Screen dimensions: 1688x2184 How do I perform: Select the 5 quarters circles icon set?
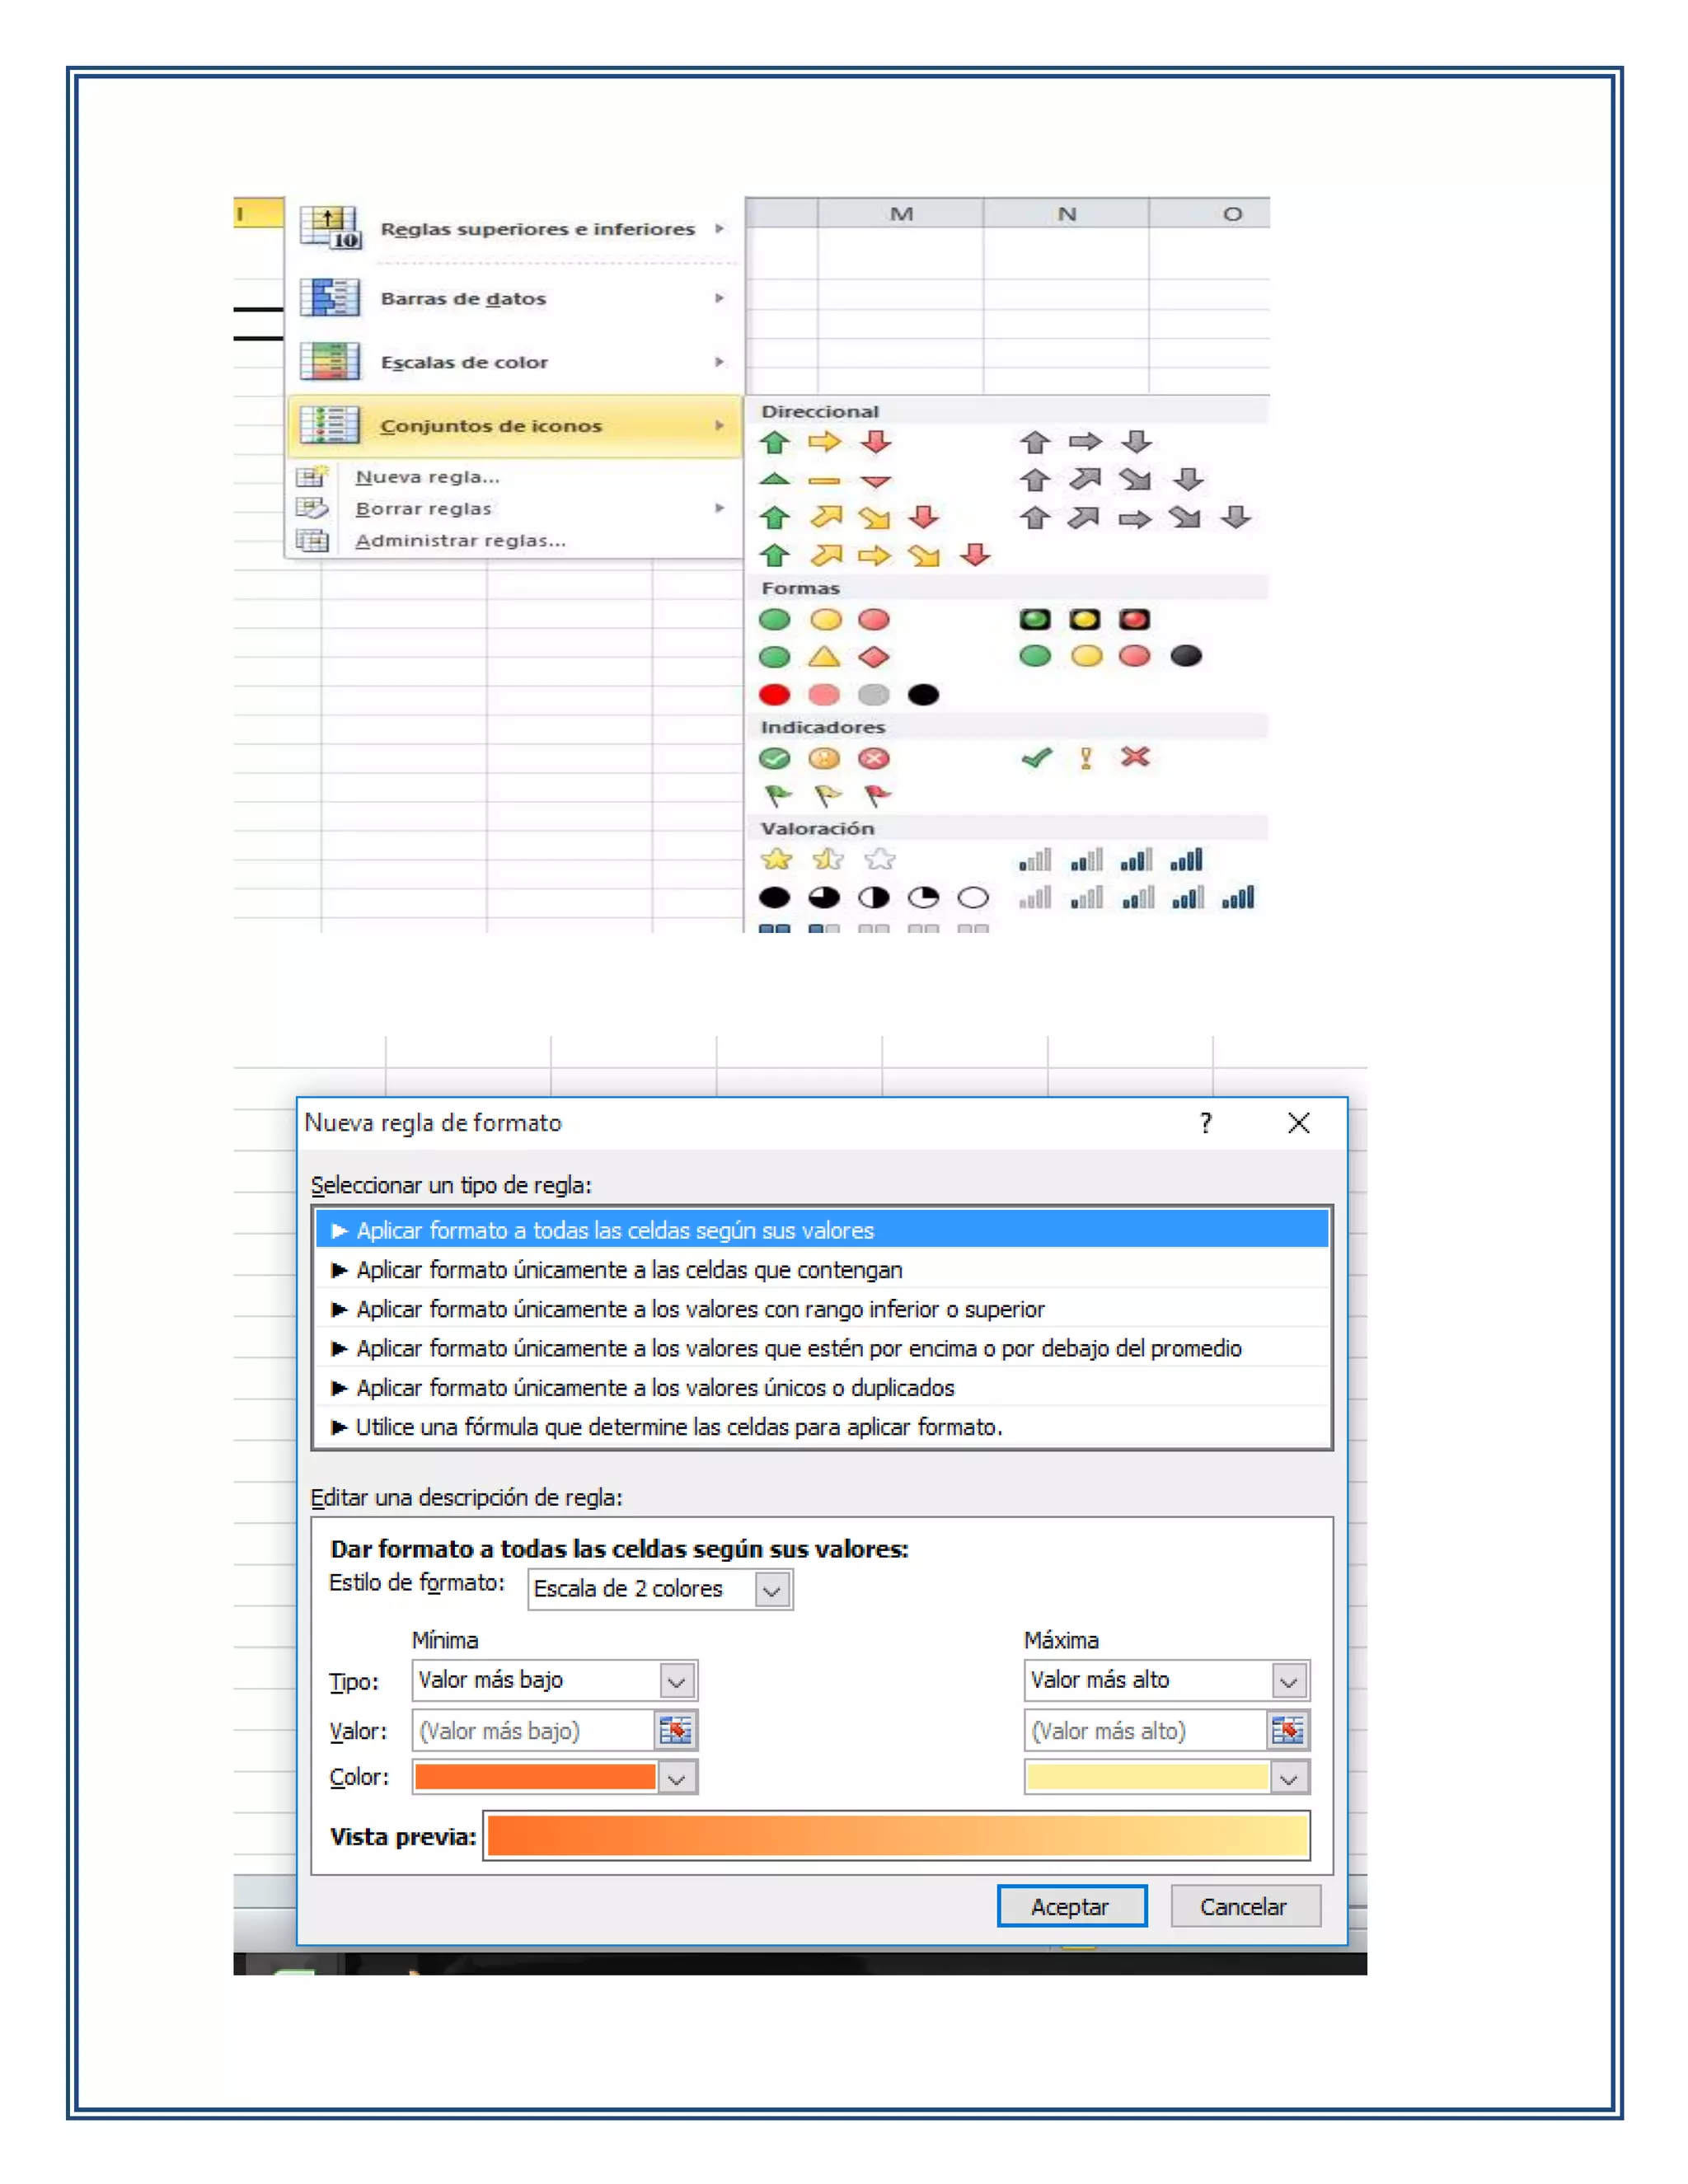pyautogui.click(x=872, y=898)
